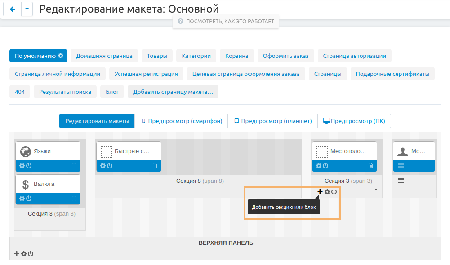Expand the dropdown next to the back button
The height and width of the screenshot is (265, 450).
(26, 9)
